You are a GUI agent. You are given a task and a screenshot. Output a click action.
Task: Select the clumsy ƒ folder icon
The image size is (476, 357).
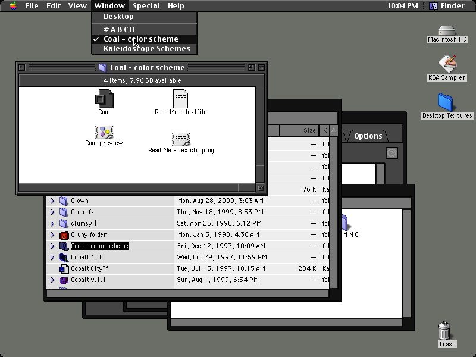tap(64, 224)
